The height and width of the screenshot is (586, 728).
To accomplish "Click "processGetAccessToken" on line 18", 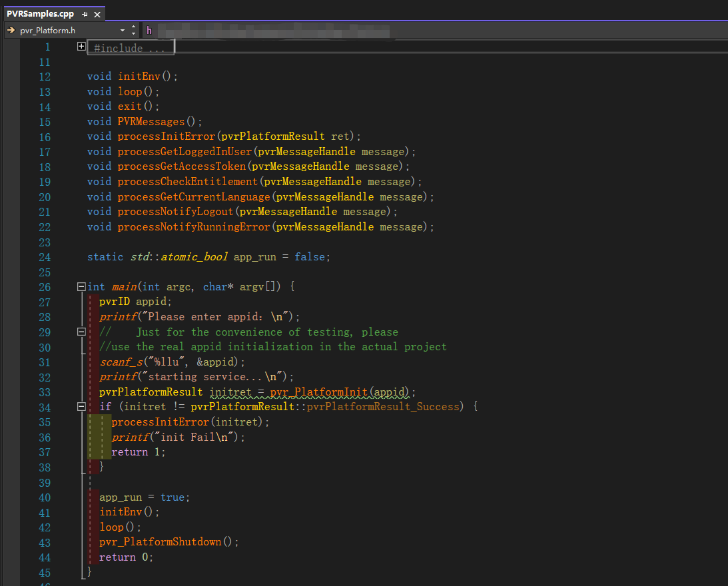I will 182,166.
